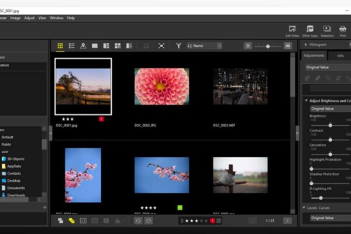Click the Contrast slider handle
This screenshot has height=234, width=351.
[x=330, y=140]
